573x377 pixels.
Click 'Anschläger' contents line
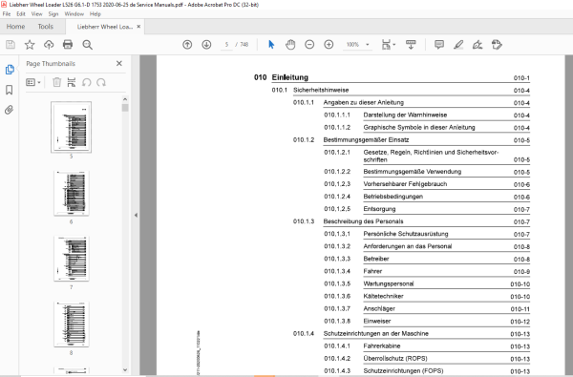[x=379, y=308]
